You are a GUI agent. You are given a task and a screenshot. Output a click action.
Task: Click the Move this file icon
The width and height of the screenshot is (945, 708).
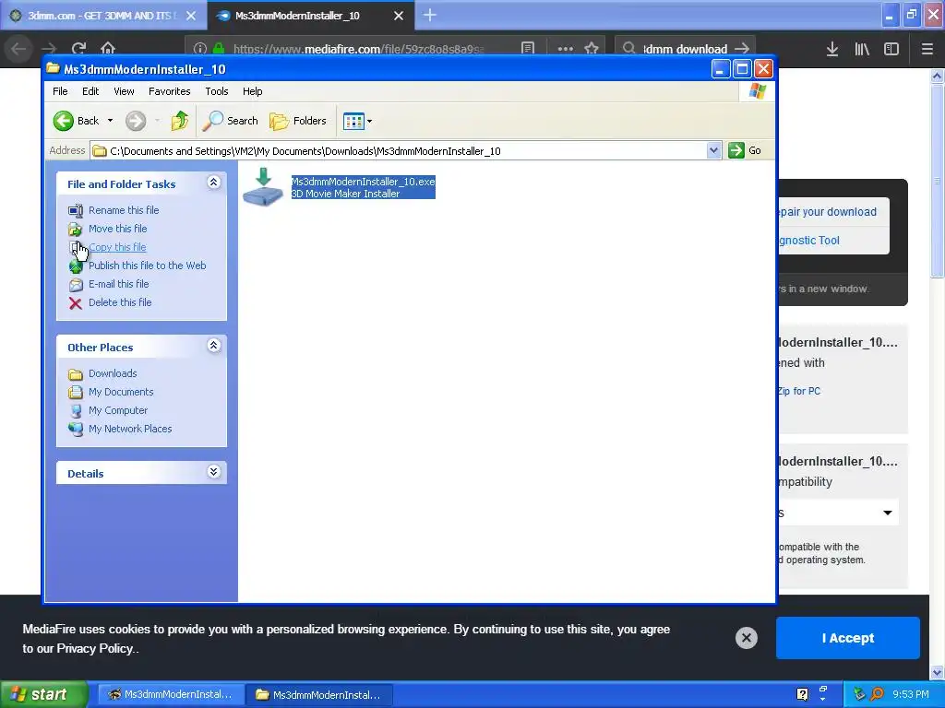click(76, 230)
